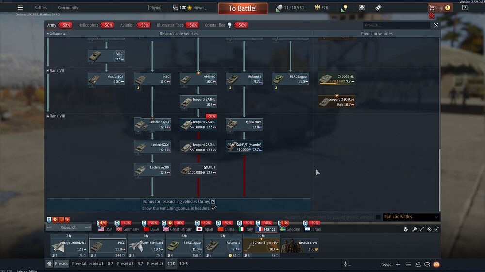Screen dimensions: 485x272
Task: Click the Research button
Action: tap(68, 227)
